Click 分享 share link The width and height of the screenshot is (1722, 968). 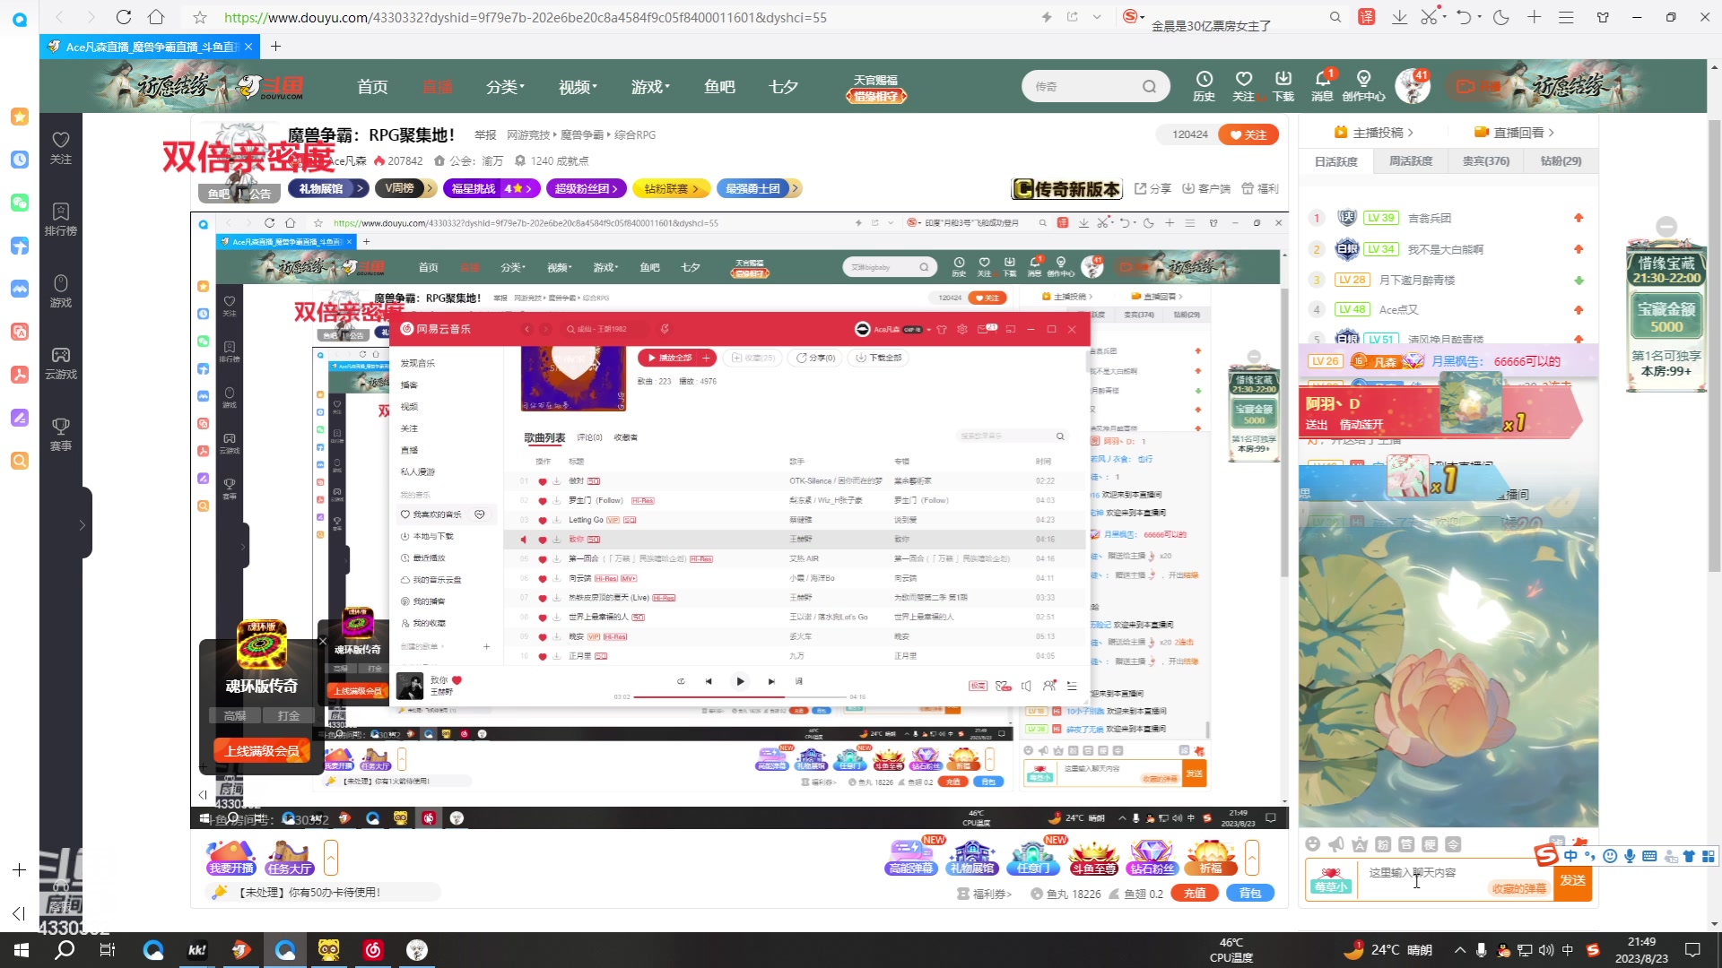pyautogui.click(x=1153, y=188)
